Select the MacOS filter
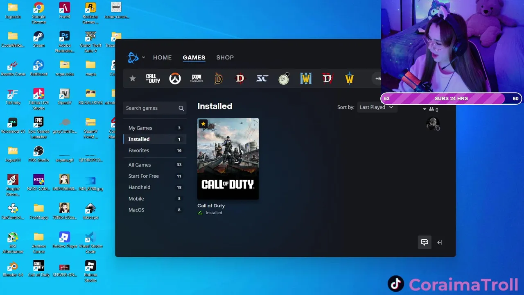 [x=155, y=210]
